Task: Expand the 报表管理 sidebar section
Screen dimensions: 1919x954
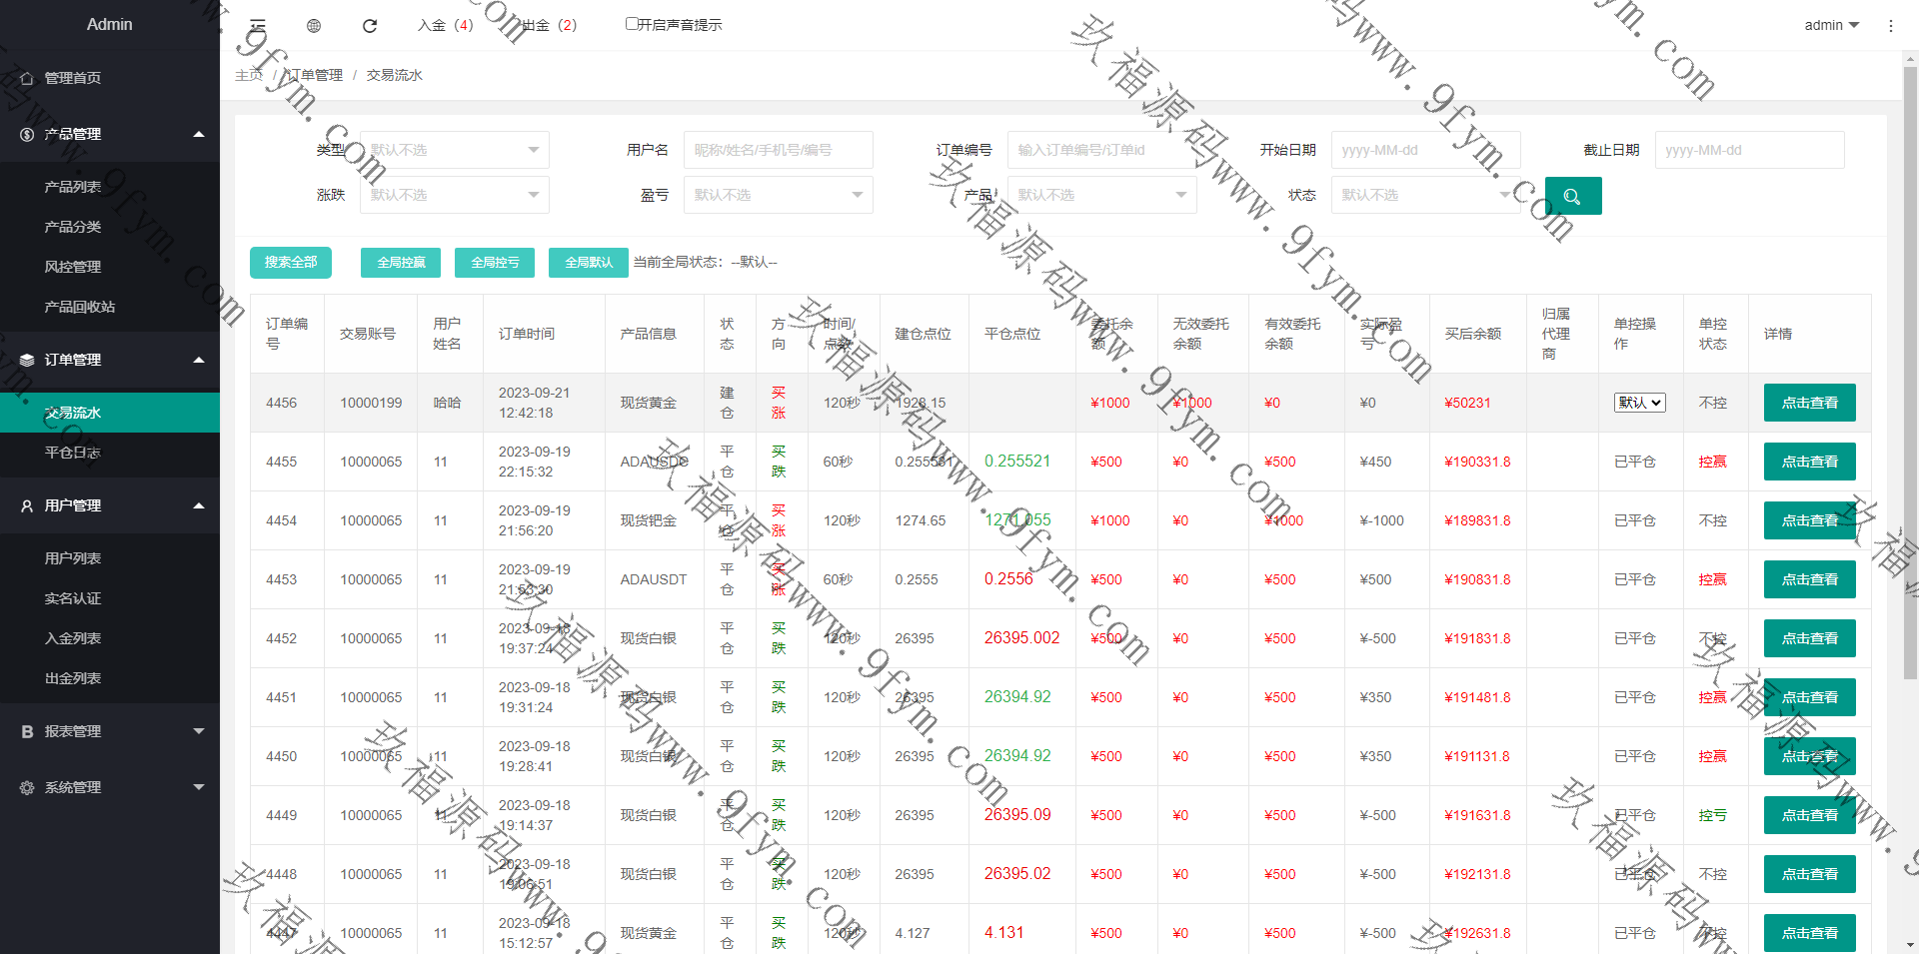Action: pos(110,731)
